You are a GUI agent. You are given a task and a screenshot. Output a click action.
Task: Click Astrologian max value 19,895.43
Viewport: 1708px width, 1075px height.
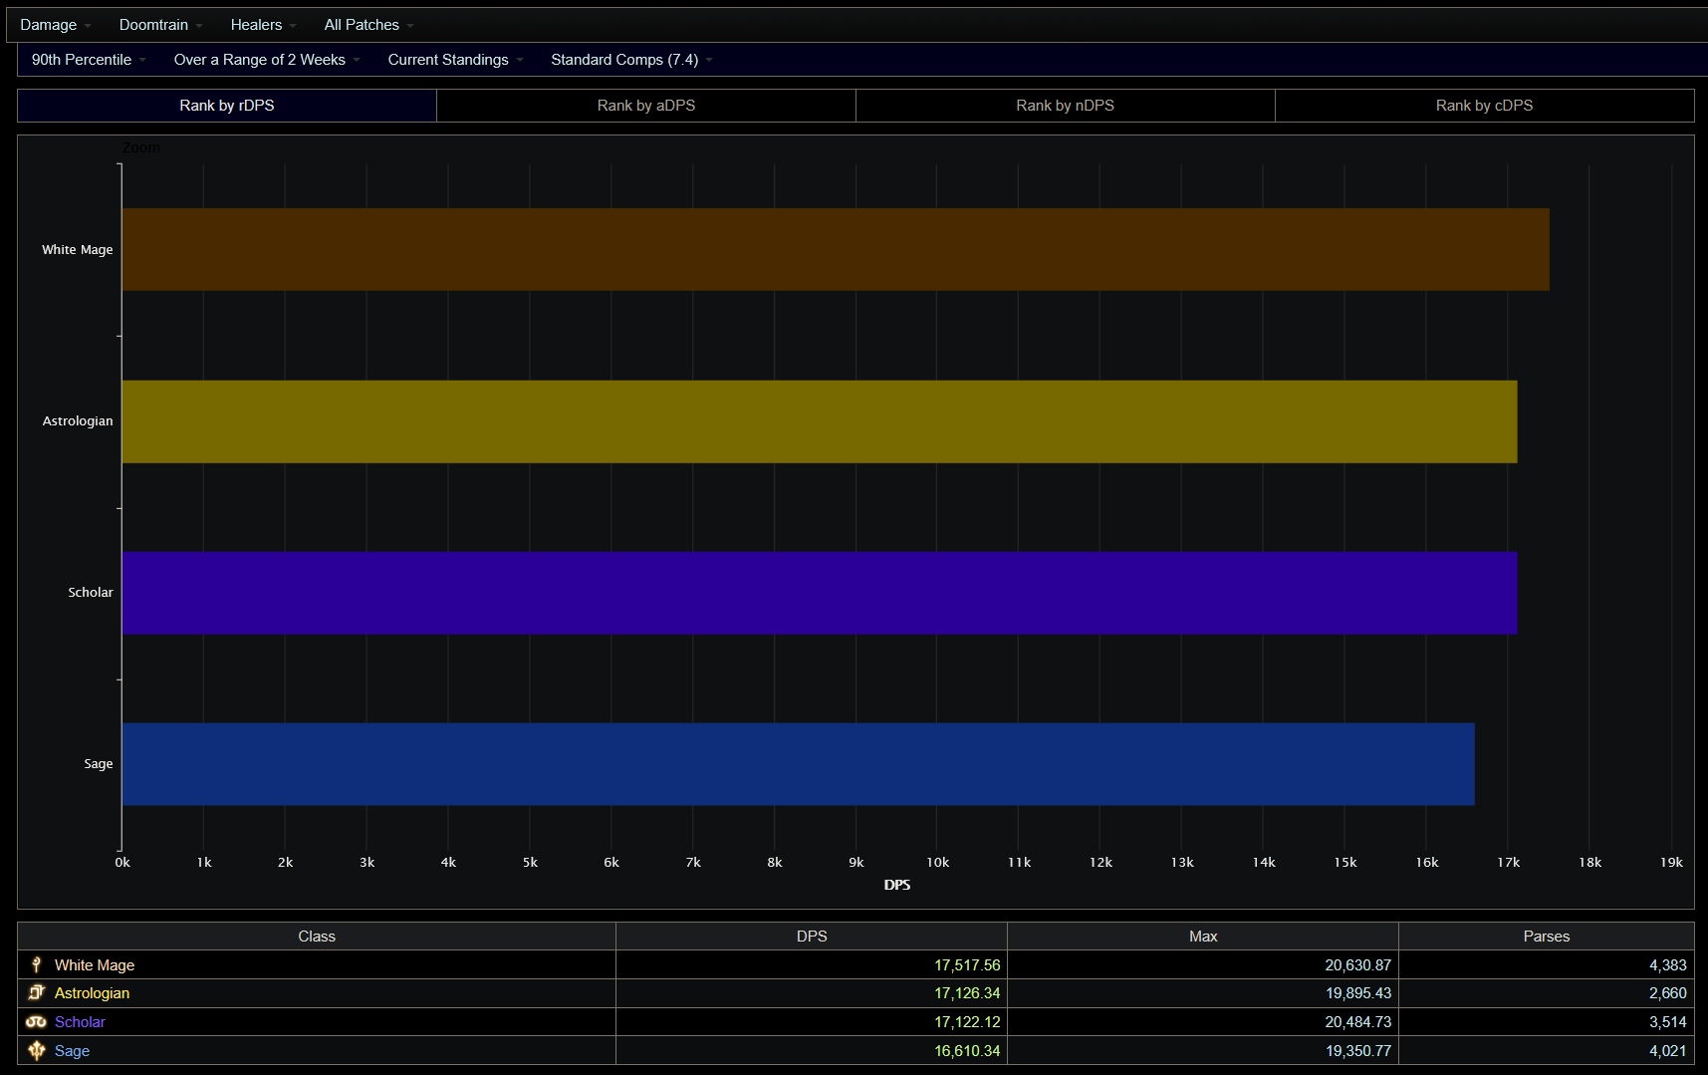[x=1358, y=992]
